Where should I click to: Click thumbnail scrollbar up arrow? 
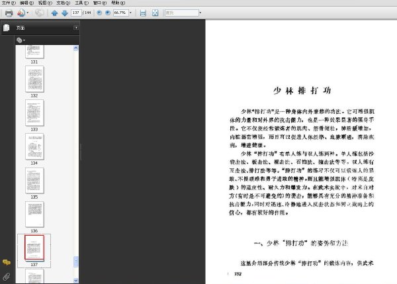(75, 48)
